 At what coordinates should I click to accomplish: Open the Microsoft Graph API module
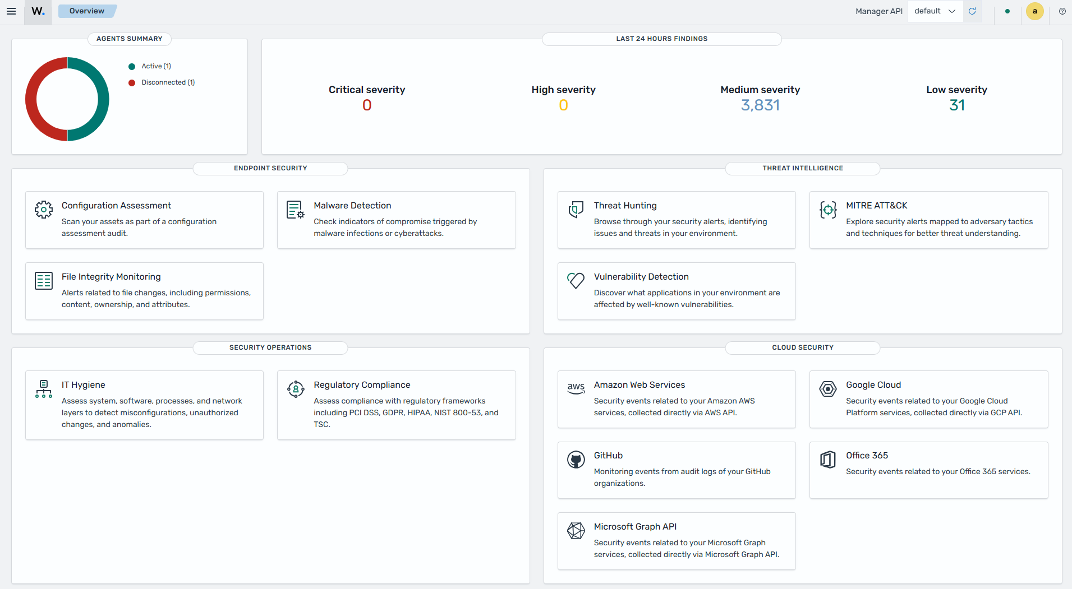pyautogui.click(x=677, y=541)
